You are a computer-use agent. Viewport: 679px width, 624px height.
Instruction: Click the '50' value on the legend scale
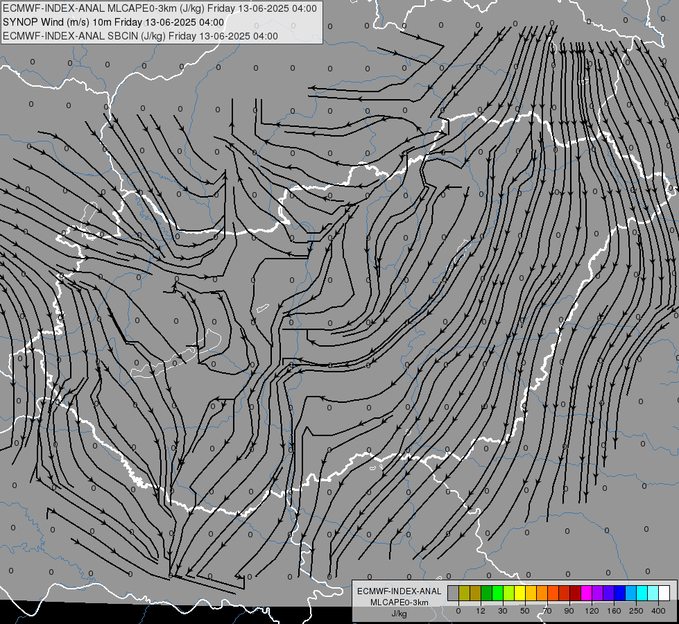click(525, 611)
